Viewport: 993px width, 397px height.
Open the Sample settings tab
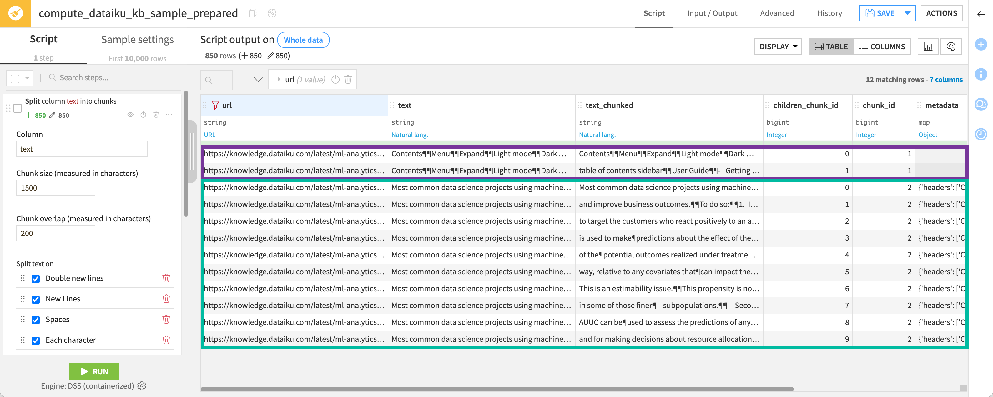137,39
